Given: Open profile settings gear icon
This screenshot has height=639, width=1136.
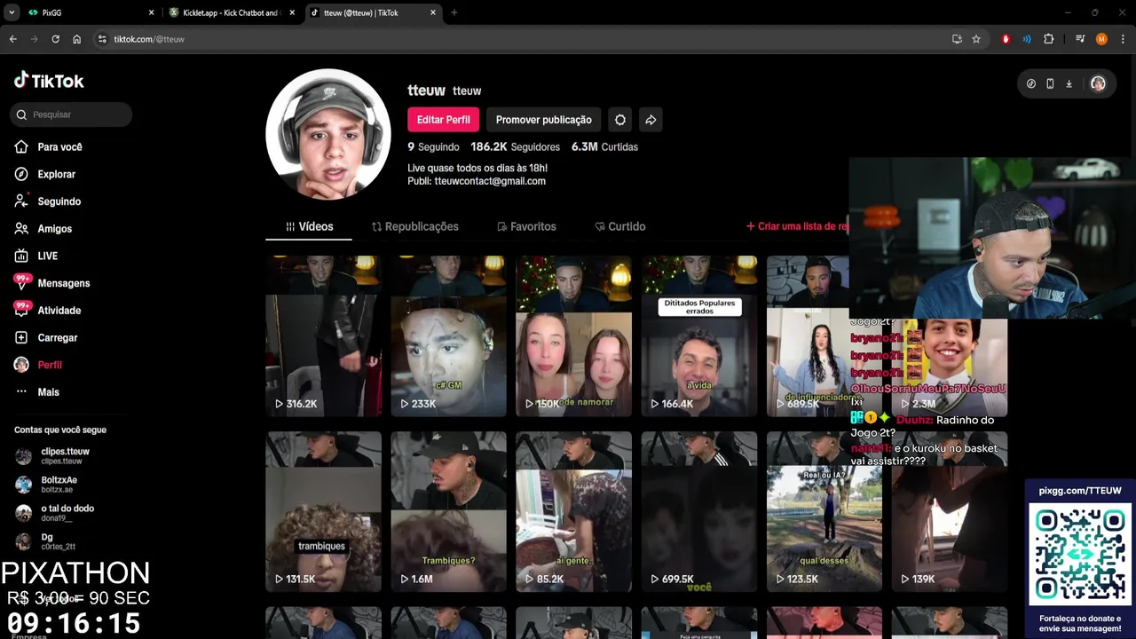Looking at the screenshot, I should (620, 120).
